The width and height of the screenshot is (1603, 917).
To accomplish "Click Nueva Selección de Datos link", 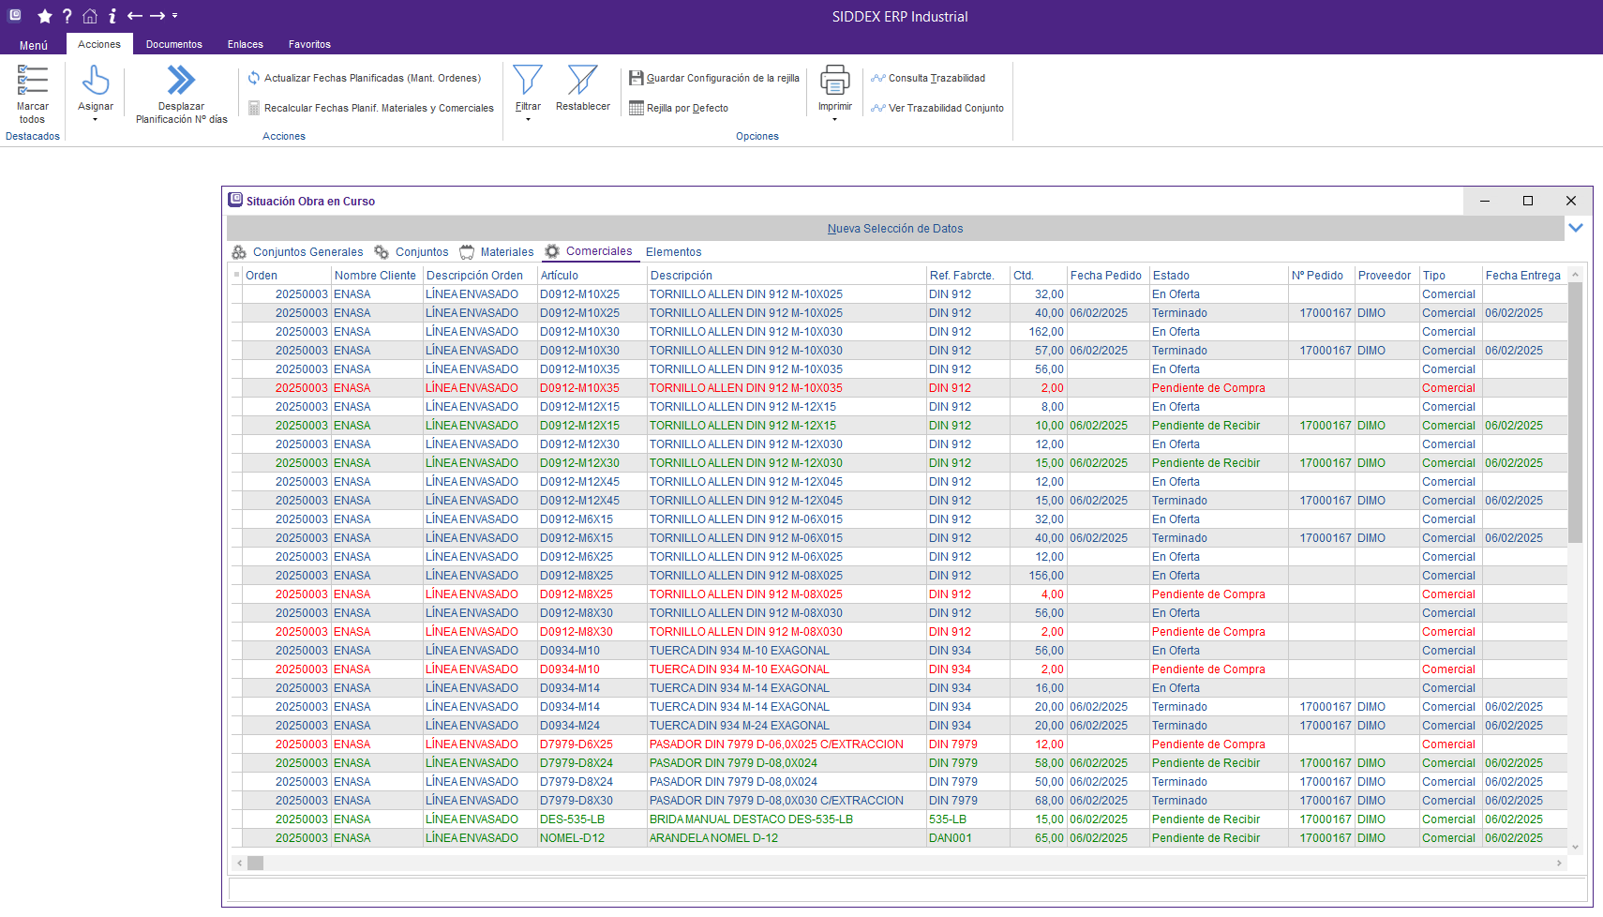I will coord(894,229).
